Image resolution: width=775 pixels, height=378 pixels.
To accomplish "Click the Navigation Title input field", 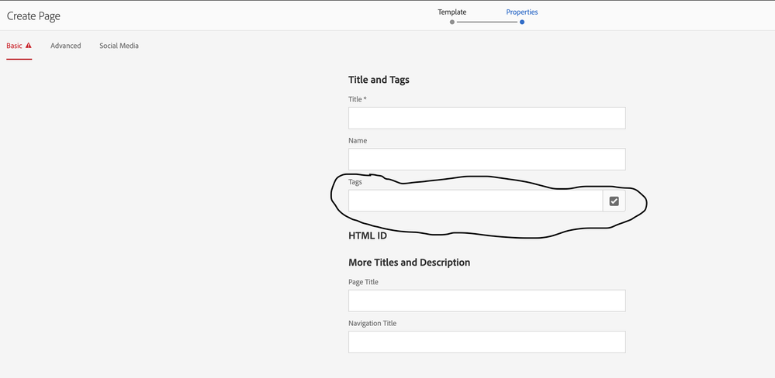I will point(486,342).
